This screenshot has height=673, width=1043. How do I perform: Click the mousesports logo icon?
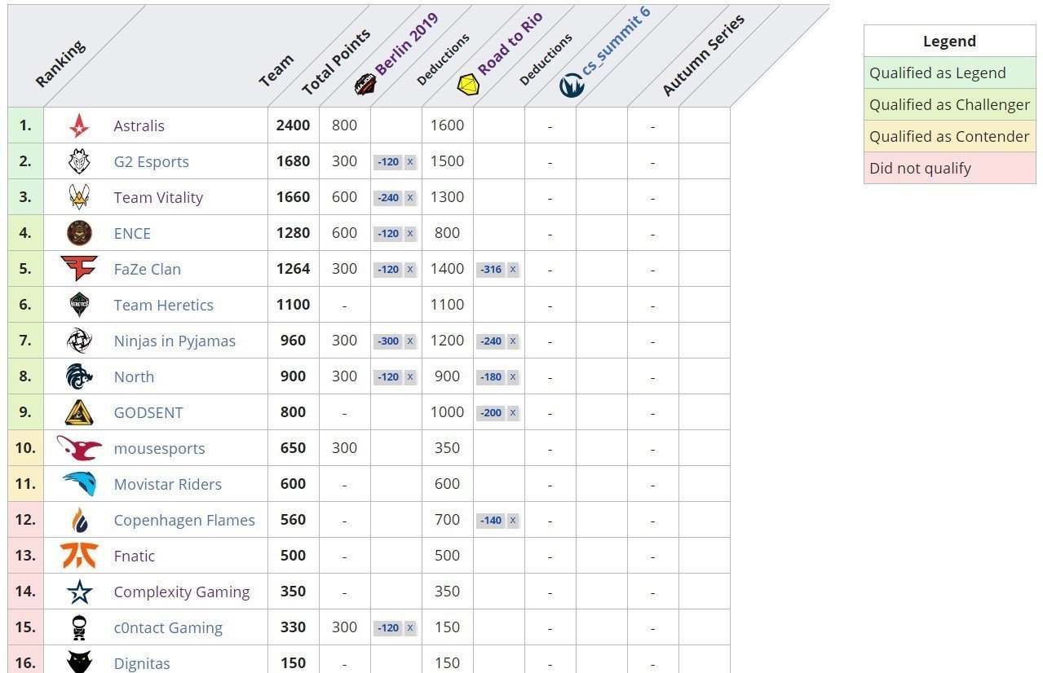(79, 448)
